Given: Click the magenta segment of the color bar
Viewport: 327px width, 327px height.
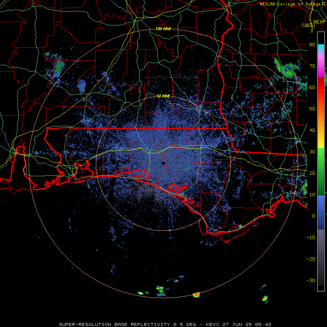Looking at the screenshot, I should (x=321, y=68).
